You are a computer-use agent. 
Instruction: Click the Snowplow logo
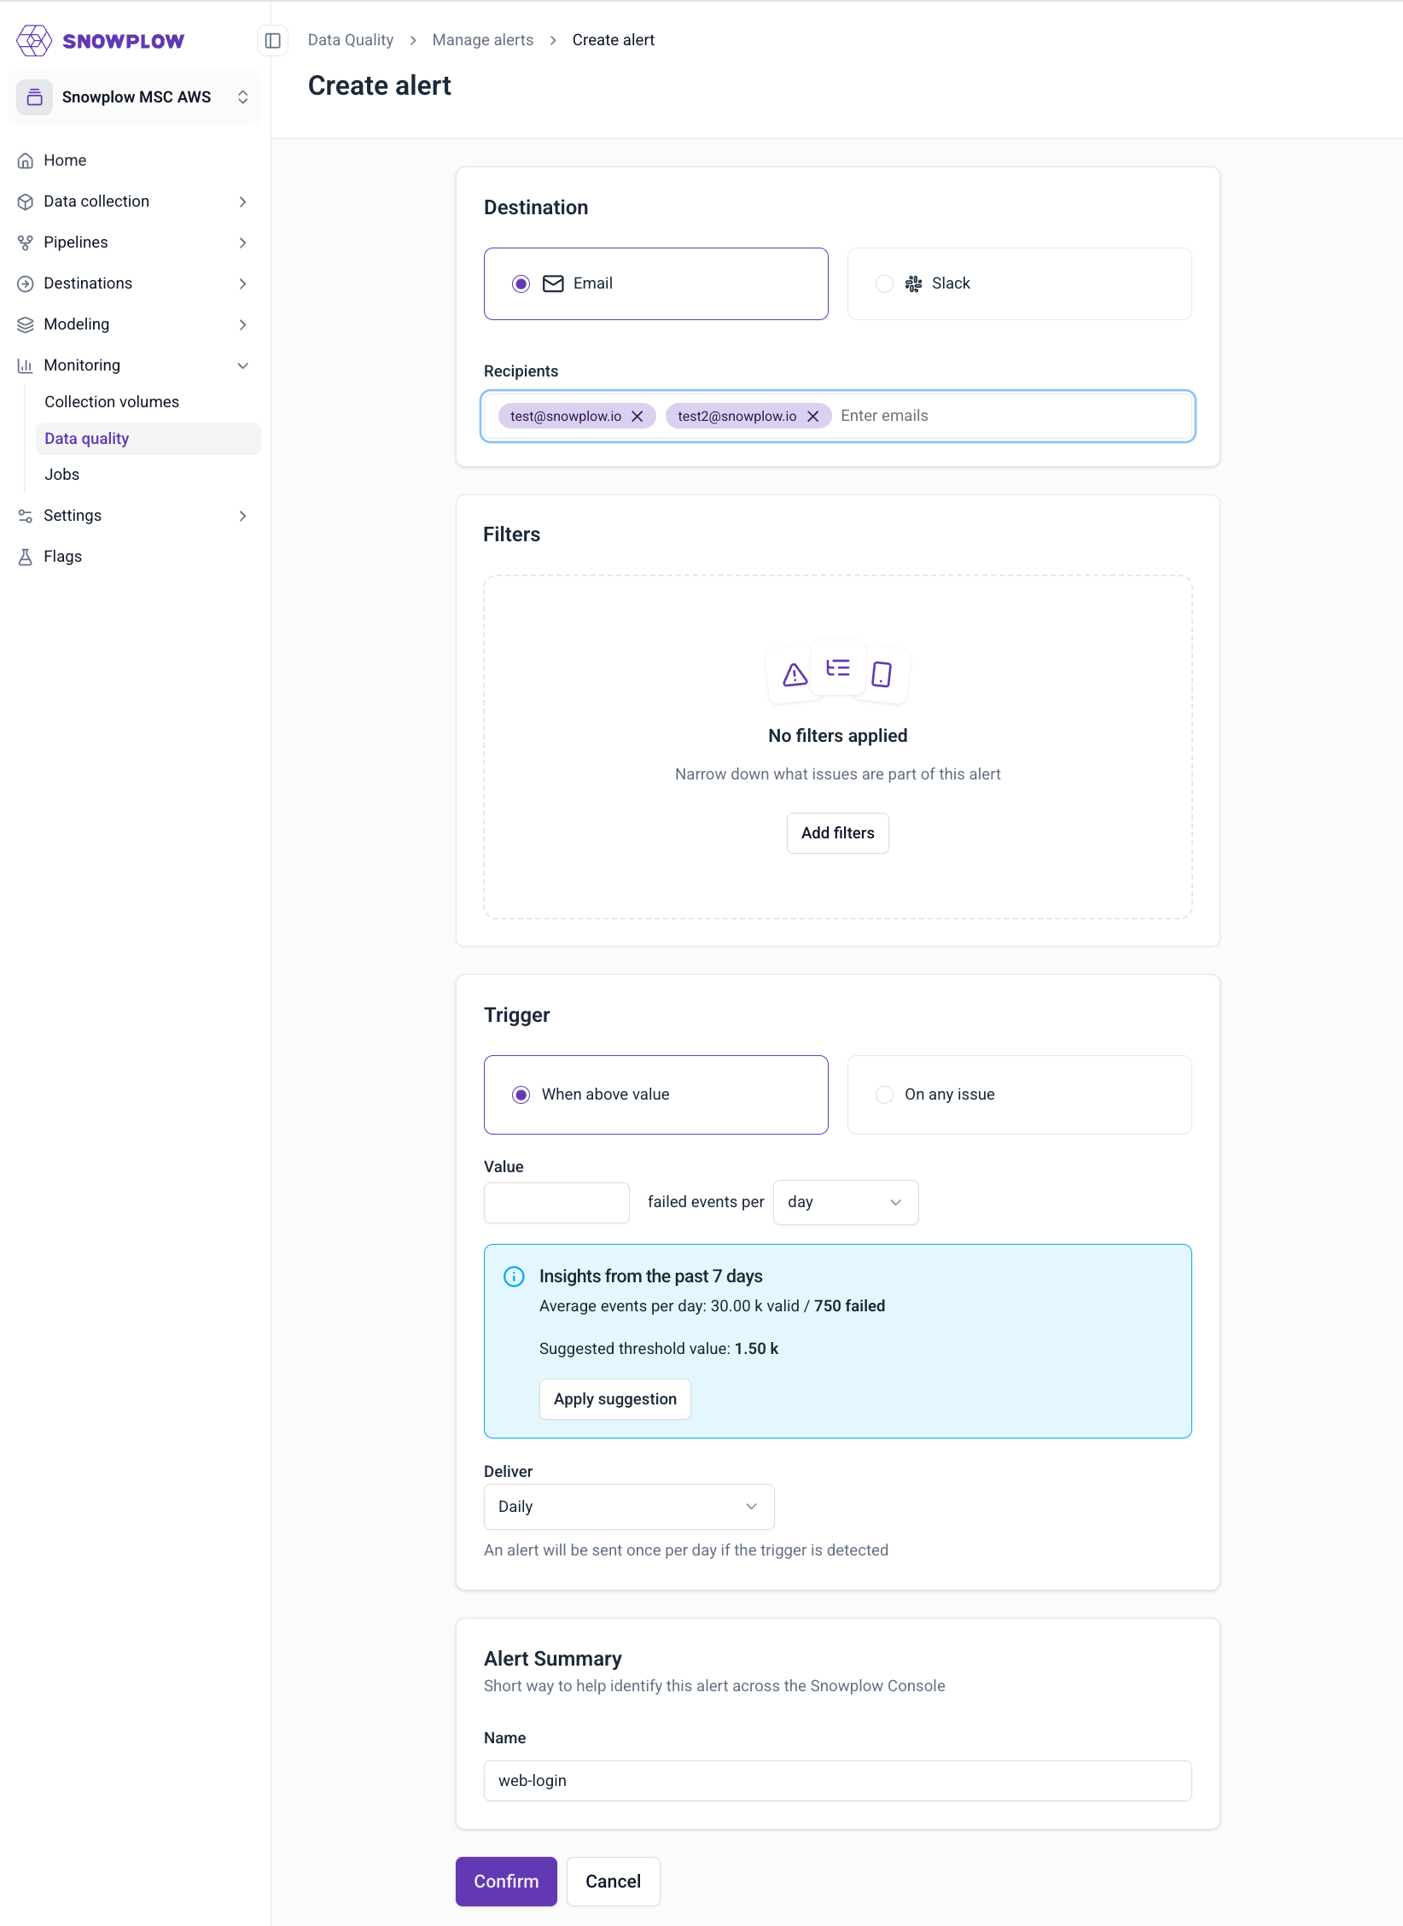(100, 39)
